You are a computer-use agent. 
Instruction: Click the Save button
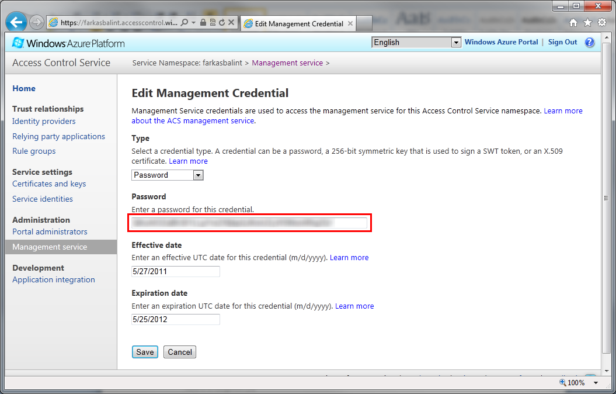(x=145, y=352)
